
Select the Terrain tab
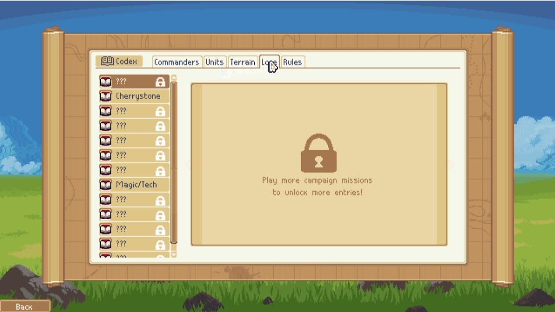tap(242, 62)
